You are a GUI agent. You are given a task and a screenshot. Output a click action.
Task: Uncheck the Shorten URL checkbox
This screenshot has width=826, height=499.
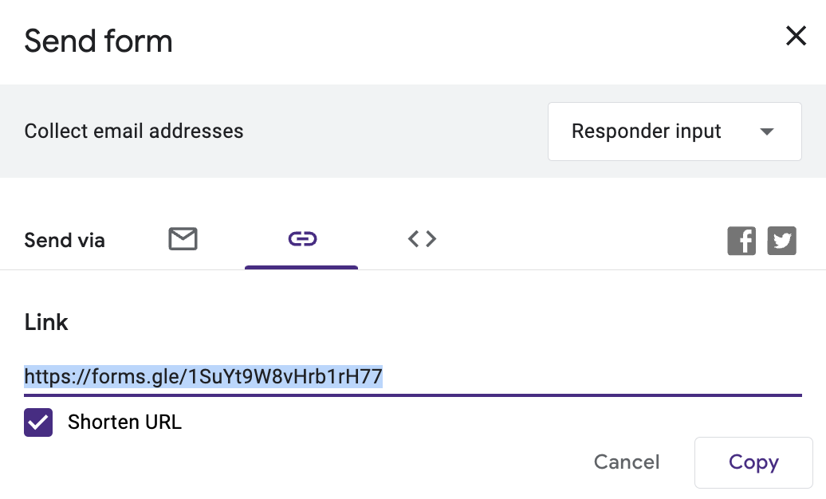point(37,422)
